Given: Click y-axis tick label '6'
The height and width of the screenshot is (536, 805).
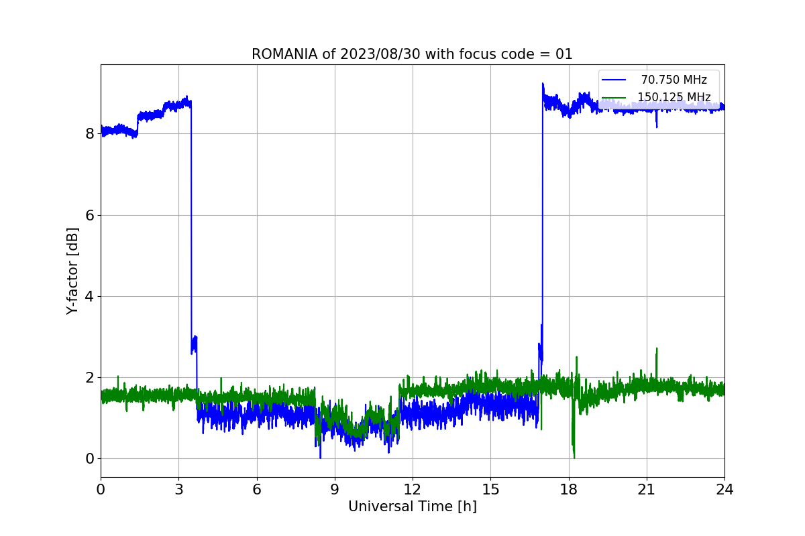Looking at the screenshot, I should [89, 215].
